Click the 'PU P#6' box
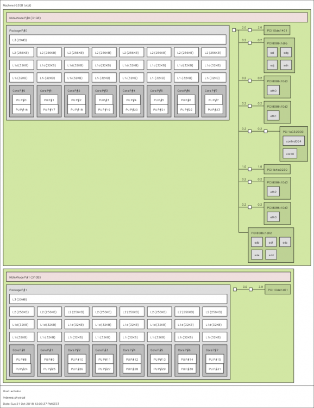Image resolution: width=314 pixels, height=408 pixels. point(186,100)
